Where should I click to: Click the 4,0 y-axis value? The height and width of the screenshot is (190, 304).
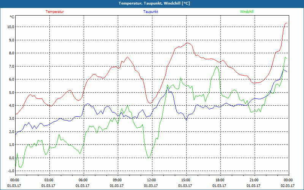tap(11, 106)
